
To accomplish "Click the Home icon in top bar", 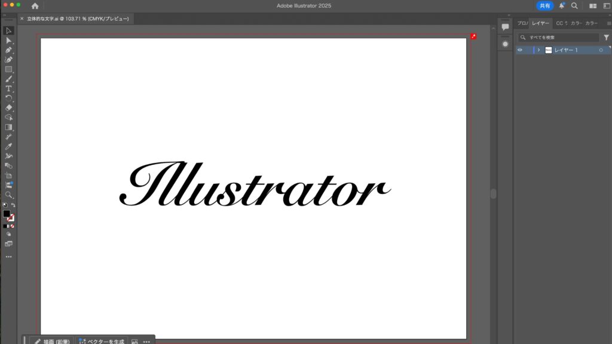I will pyautogui.click(x=35, y=6).
